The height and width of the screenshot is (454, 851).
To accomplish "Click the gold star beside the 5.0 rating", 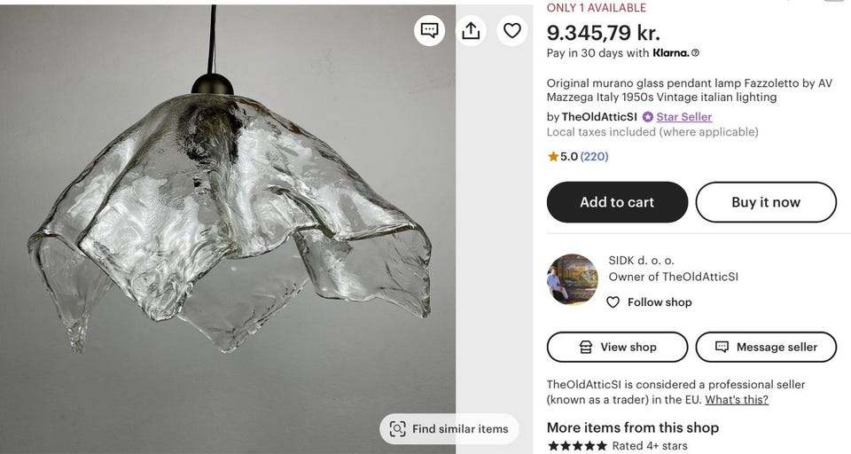I will pos(553,157).
